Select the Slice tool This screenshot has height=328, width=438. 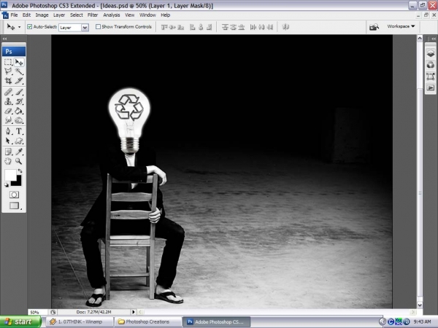pyautogui.click(x=19, y=81)
